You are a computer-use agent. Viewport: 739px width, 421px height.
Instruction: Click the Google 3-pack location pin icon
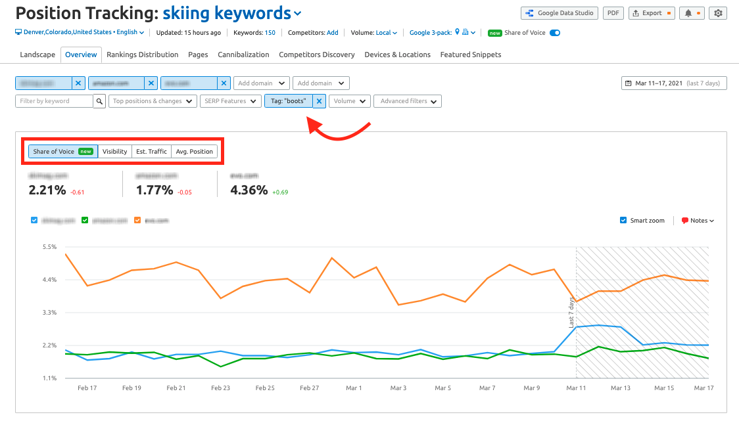(x=458, y=32)
